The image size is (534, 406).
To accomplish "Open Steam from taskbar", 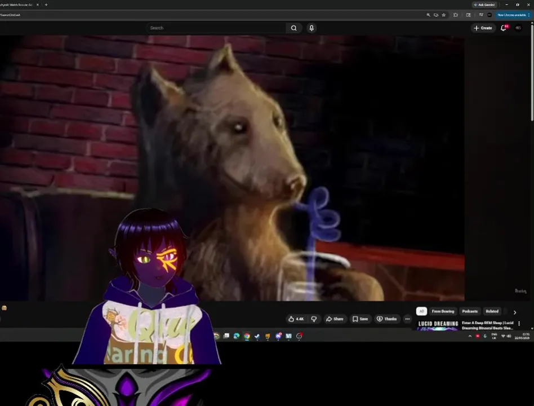I will coord(257,336).
